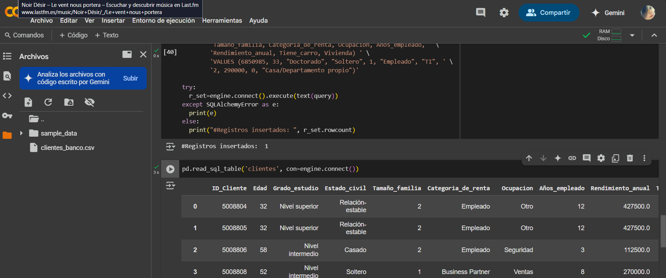This screenshot has width=666, height=278.
Task: Pop out the Archivos panel to a new tab
Action: [x=127, y=54]
